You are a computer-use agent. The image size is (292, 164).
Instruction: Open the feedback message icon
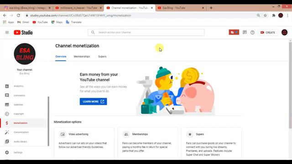tap(245, 32)
